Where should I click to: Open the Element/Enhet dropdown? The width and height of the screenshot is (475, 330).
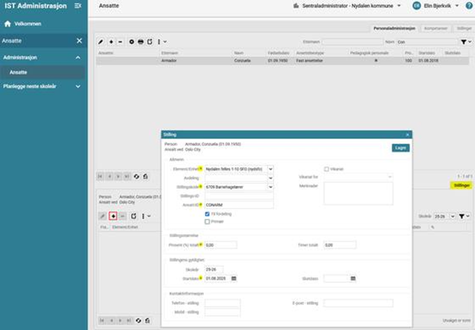pos(270,169)
